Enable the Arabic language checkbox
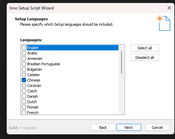The height and width of the screenshot is (139, 175). click(x=24, y=53)
